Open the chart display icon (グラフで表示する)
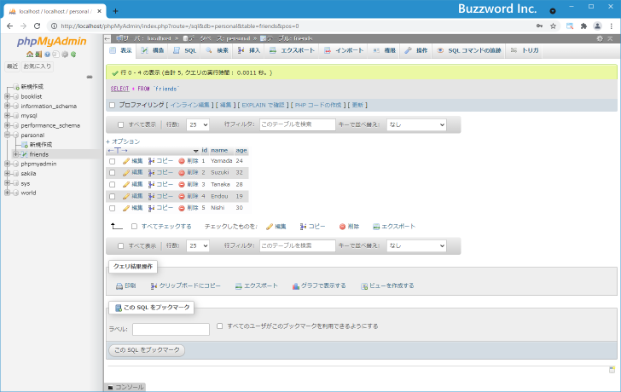The height and width of the screenshot is (392, 621). click(x=296, y=285)
